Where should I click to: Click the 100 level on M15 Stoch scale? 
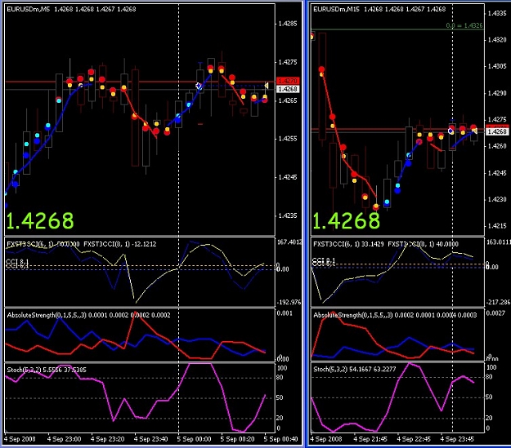pyautogui.click(x=491, y=367)
